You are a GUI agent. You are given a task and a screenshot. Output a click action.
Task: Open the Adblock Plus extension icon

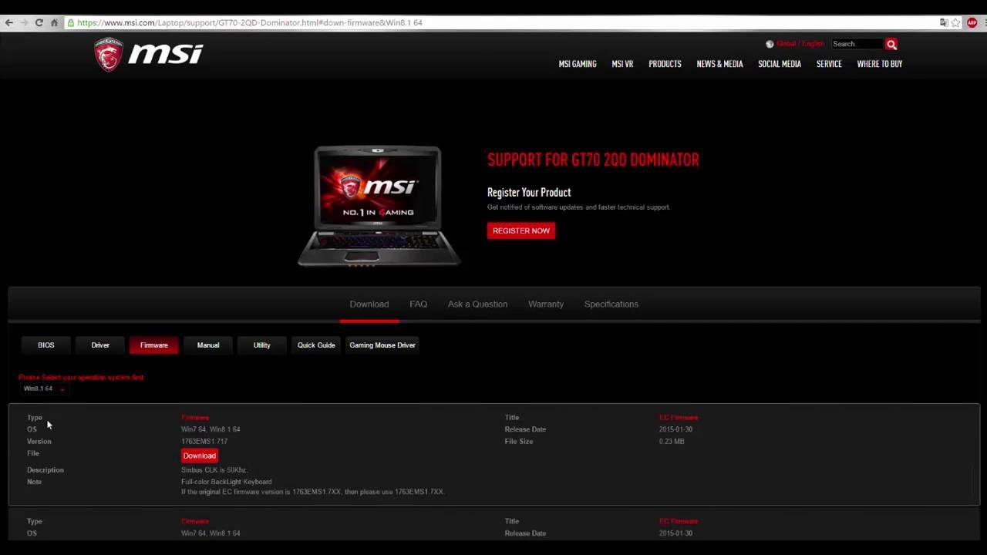tap(972, 23)
